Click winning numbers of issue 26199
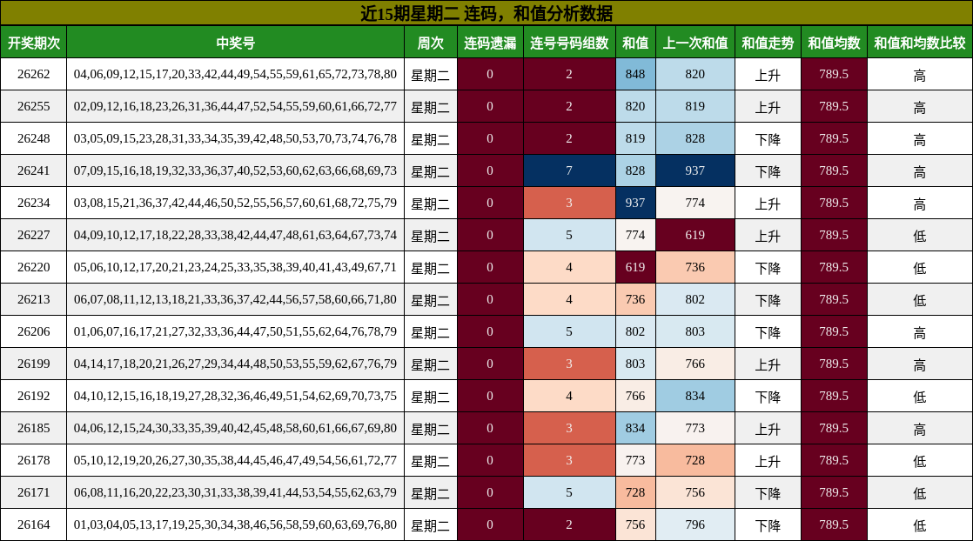 [x=235, y=364]
